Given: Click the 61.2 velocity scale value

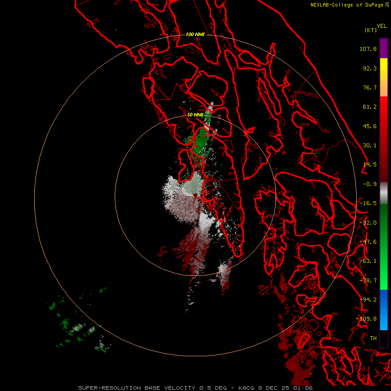Looking at the screenshot, I should coord(370,107).
